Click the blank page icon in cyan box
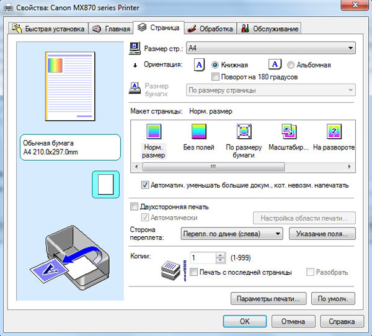This screenshot has width=372, height=336. pos(106,184)
